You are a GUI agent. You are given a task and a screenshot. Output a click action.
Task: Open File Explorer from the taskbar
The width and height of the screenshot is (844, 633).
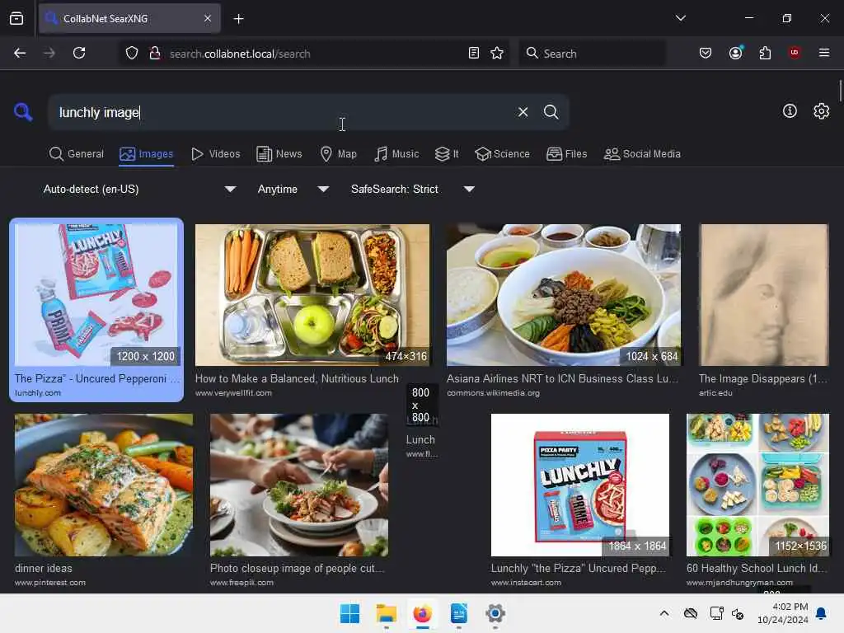pyautogui.click(x=386, y=613)
